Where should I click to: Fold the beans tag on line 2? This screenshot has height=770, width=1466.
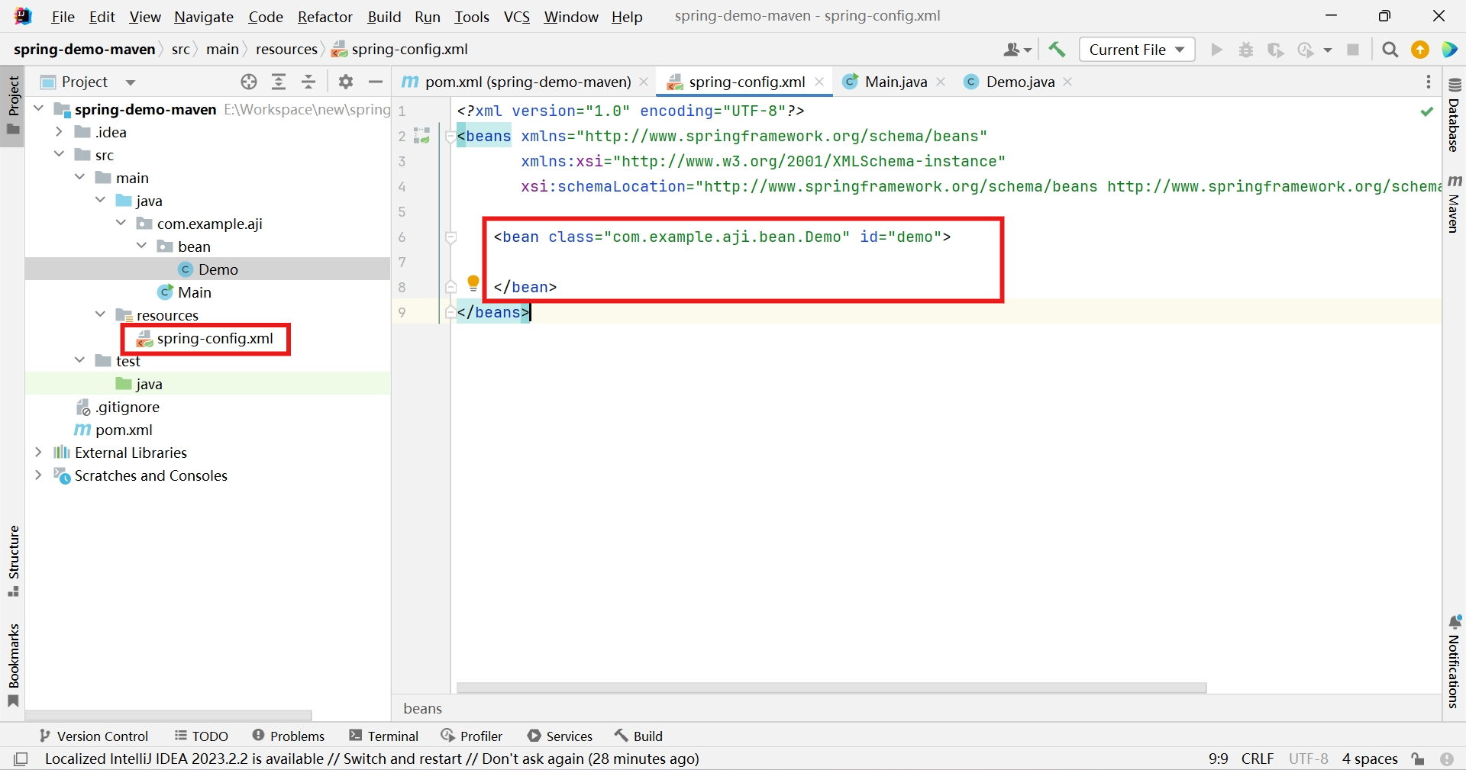(450, 137)
